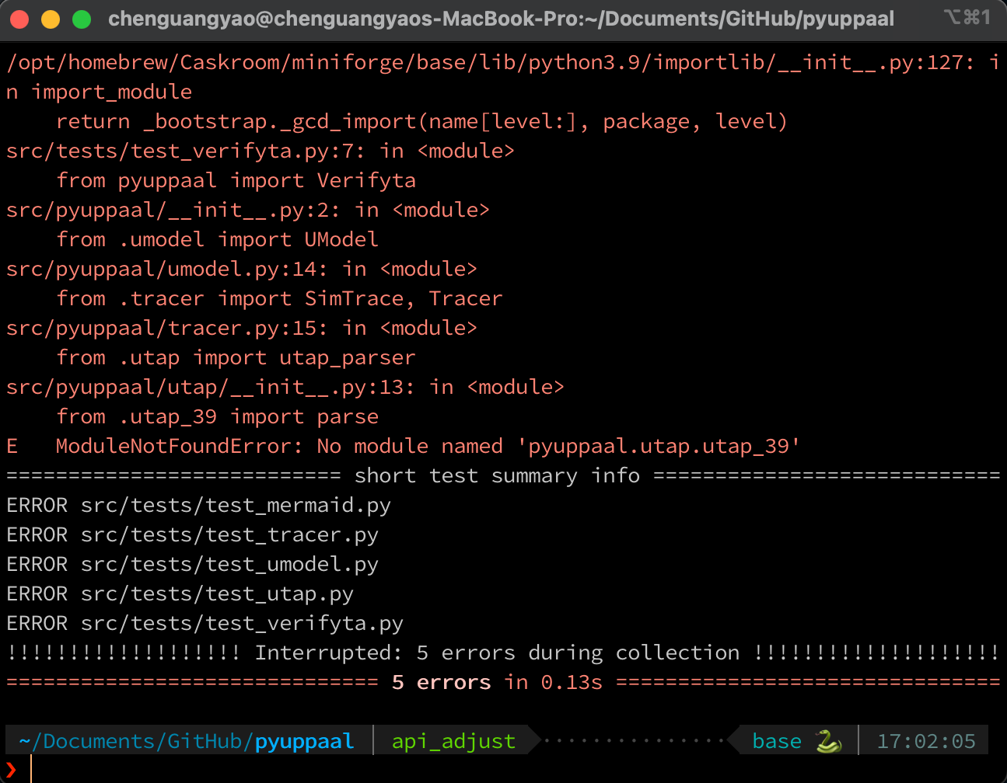Click the importlib/__init__.py:127 path line
Screen dimensions: 1007x783
(x=503, y=63)
